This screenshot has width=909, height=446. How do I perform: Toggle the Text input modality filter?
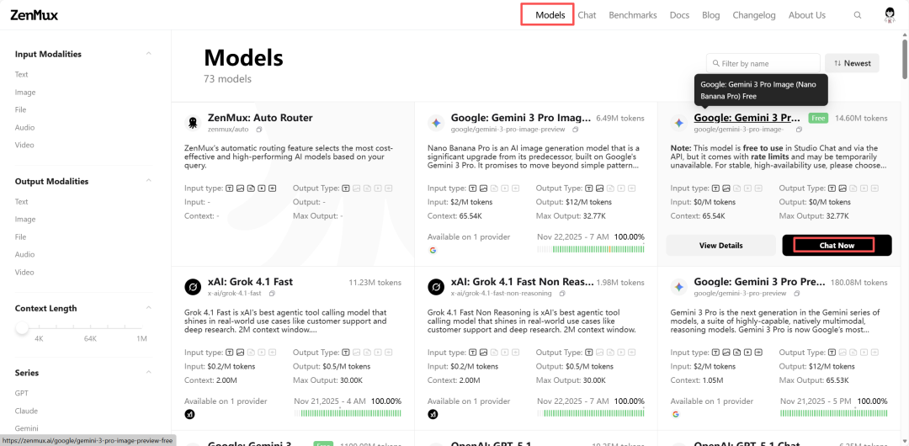[x=22, y=75]
